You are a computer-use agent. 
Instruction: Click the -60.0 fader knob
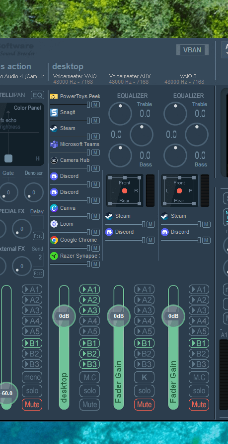(x=6, y=393)
